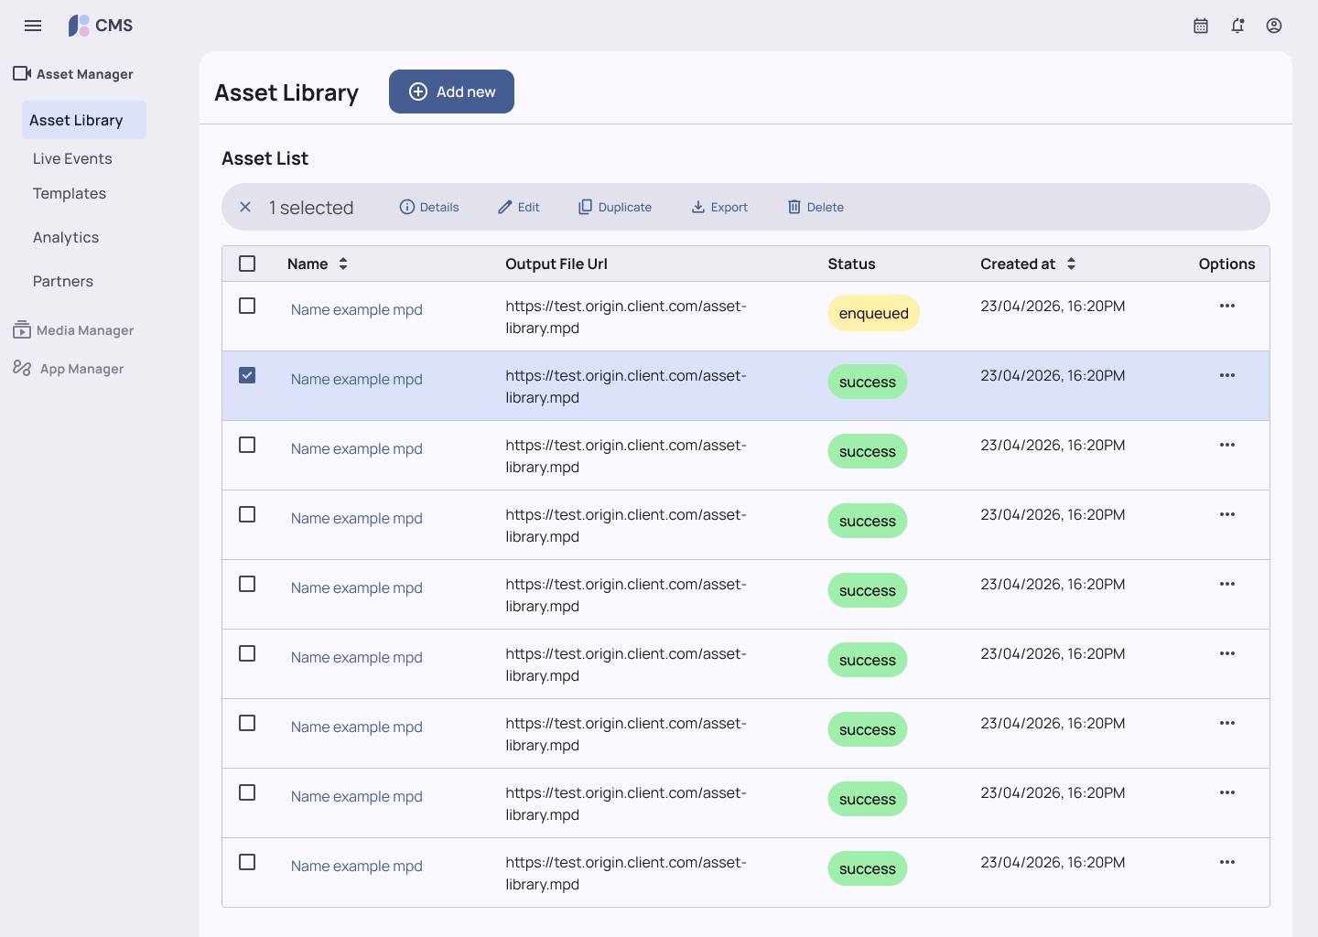1318x937 pixels.
Task: Click output URL in the enqueued row
Action: coord(626,317)
